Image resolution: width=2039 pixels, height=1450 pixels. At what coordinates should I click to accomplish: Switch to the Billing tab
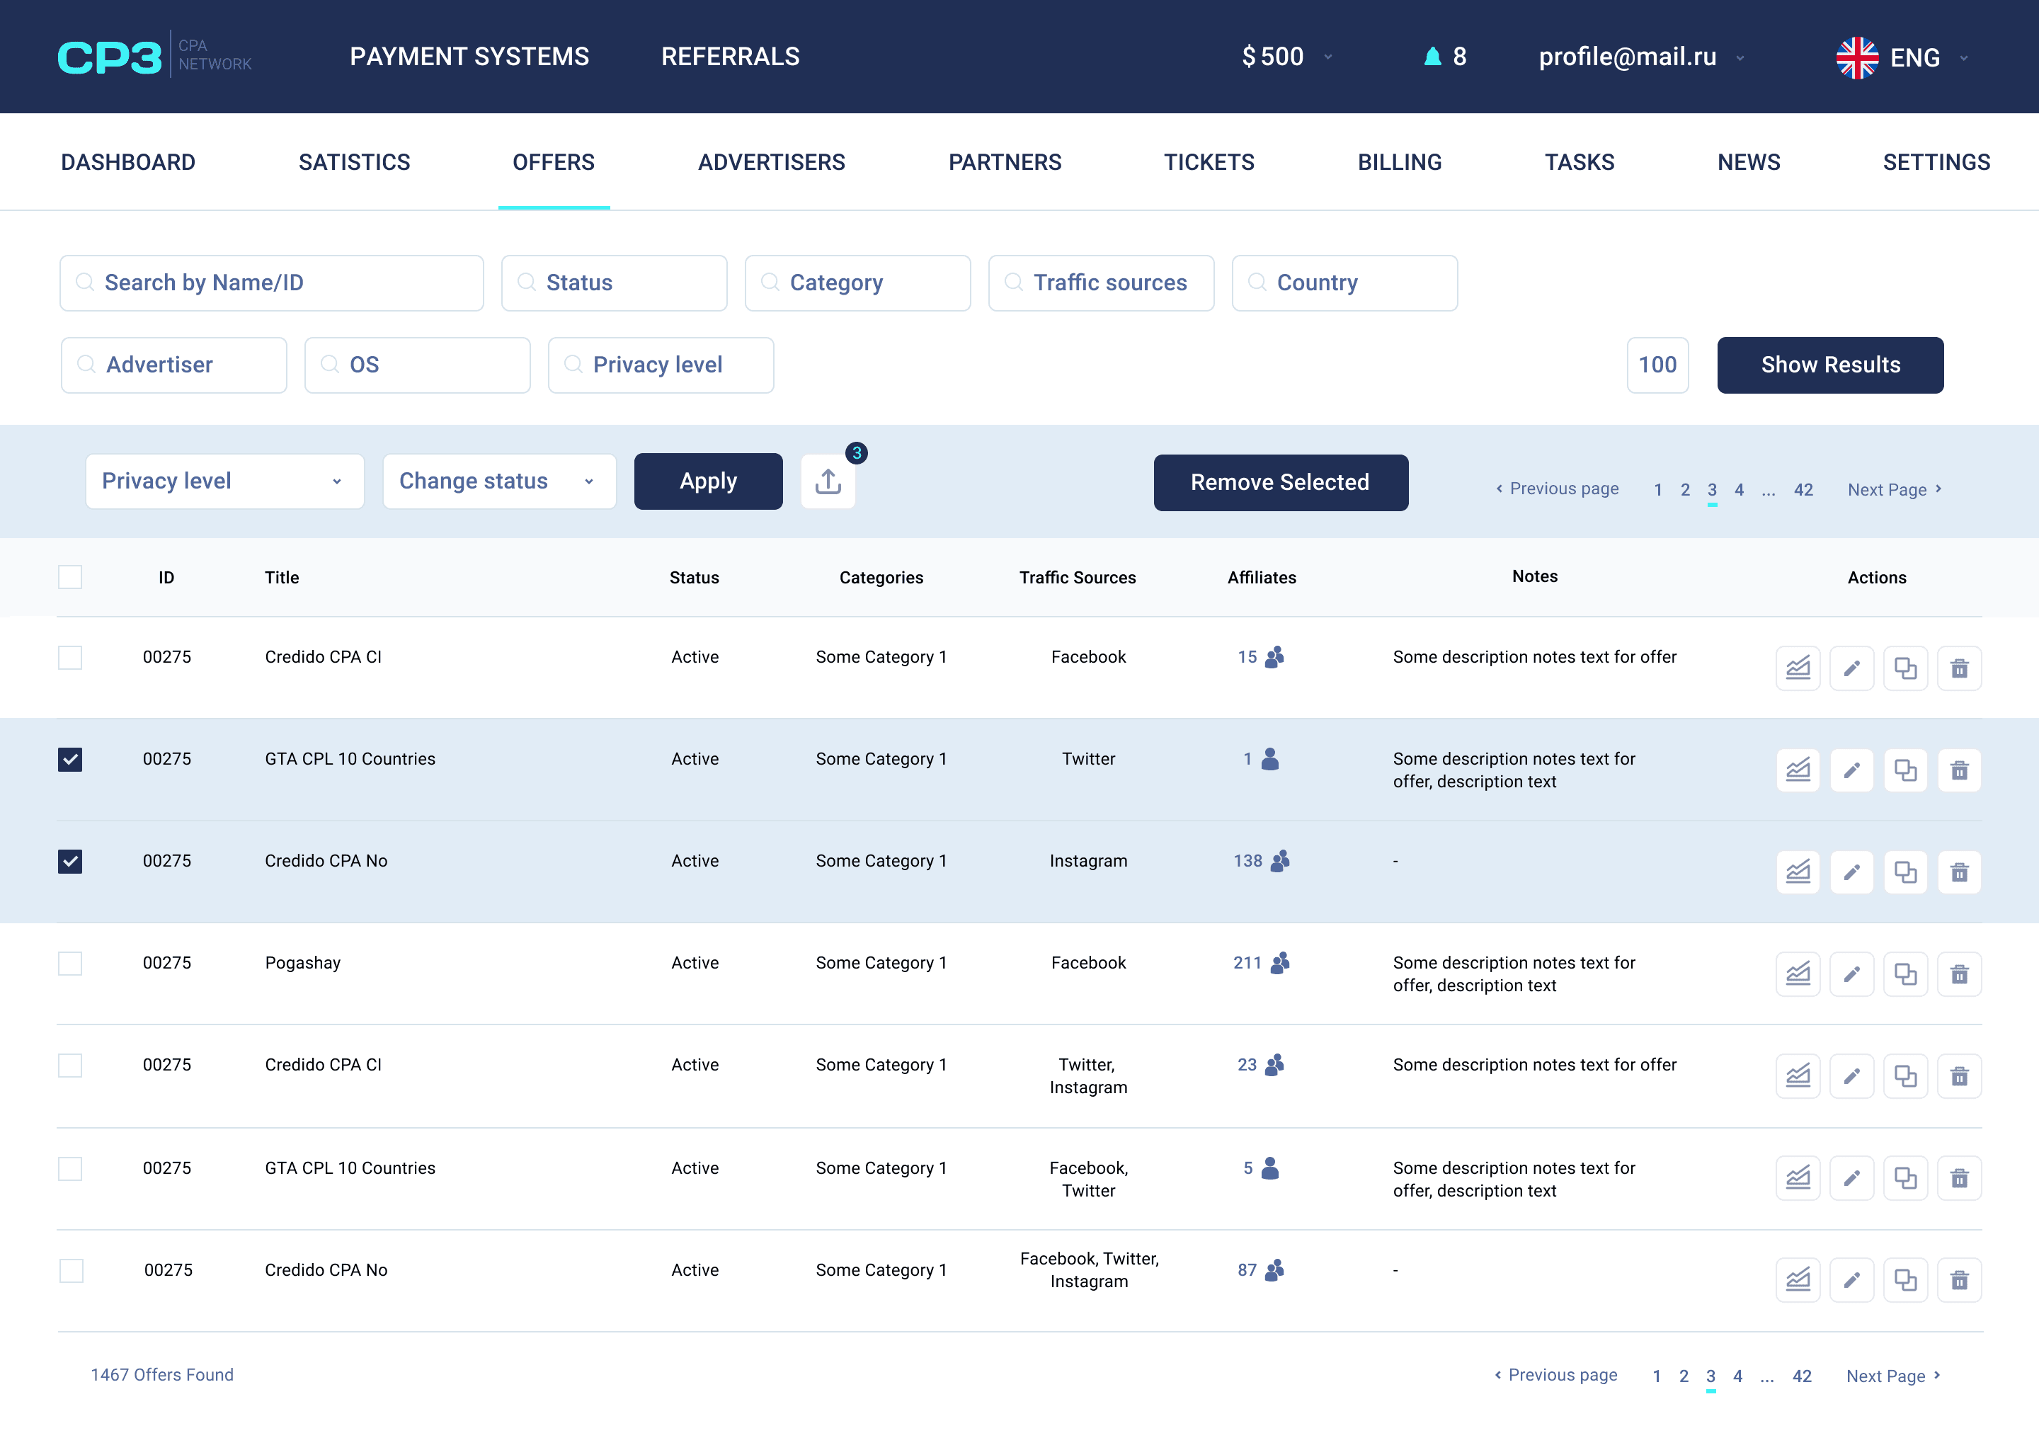(1399, 161)
